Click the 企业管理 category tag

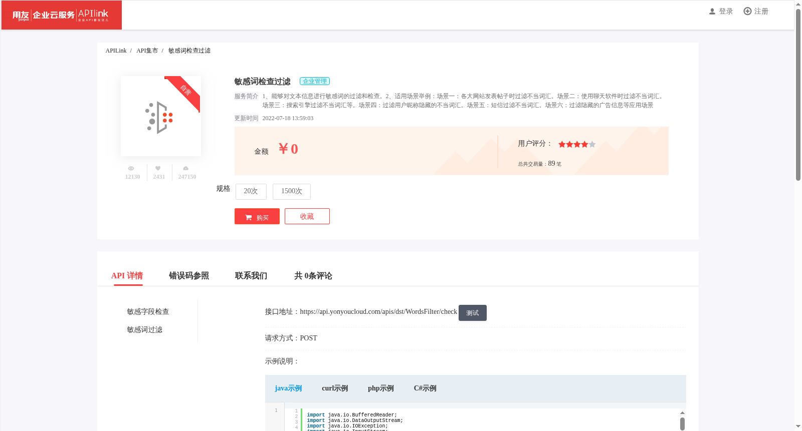pos(315,81)
